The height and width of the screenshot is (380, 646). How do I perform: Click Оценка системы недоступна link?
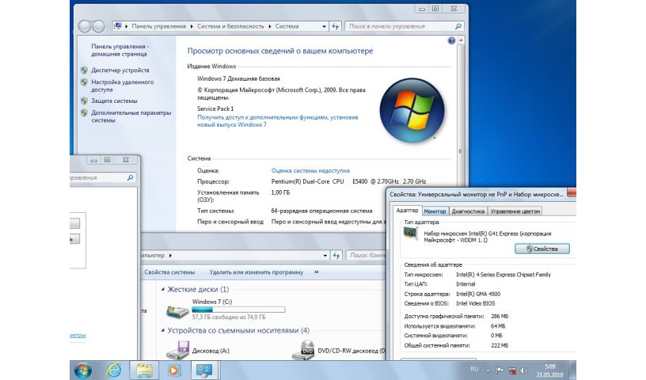(x=310, y=171)
